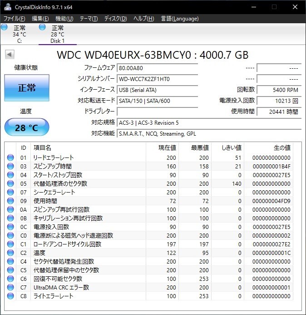Click the 生の値 column header
Screen dimensions: 306x315
pyautogui.click(x=268, y=148)
